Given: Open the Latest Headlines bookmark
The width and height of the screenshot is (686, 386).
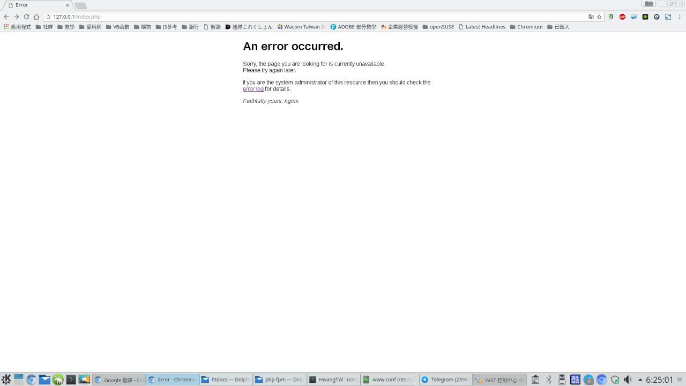Looking at the screenshot, I should 482,27.
